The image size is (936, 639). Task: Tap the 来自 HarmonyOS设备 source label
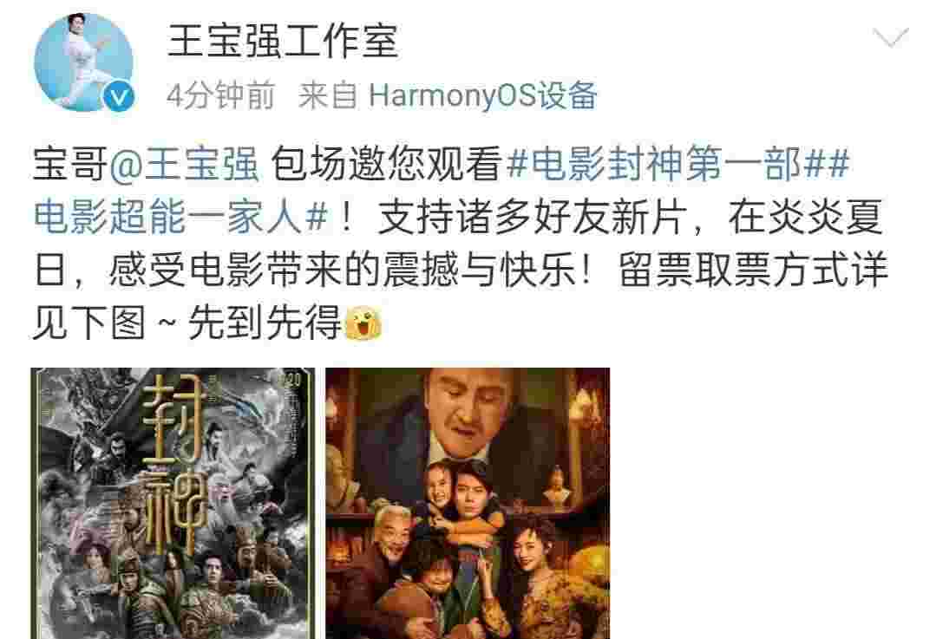[448, 96]
